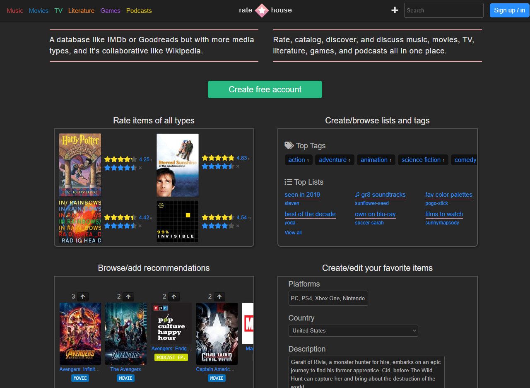Click Pop Culture Happy Hour cover
The height and width of the screenshot is (388, 530).
171,323
